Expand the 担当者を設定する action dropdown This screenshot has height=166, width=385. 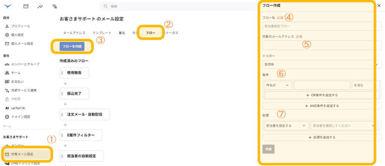click(285, 126)
